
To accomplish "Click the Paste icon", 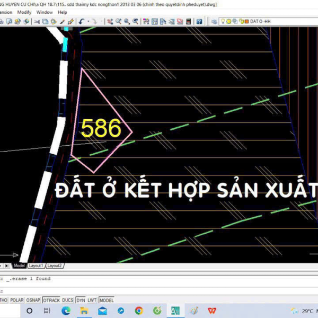I will 54,21.
